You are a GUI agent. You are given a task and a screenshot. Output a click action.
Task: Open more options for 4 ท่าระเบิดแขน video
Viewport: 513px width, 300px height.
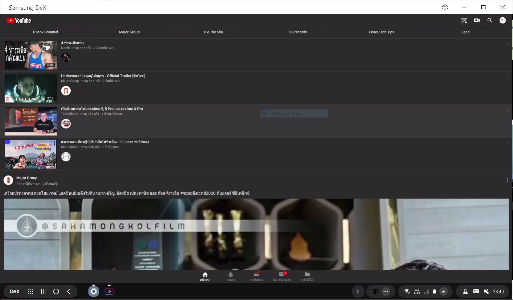tap(508, 43)
